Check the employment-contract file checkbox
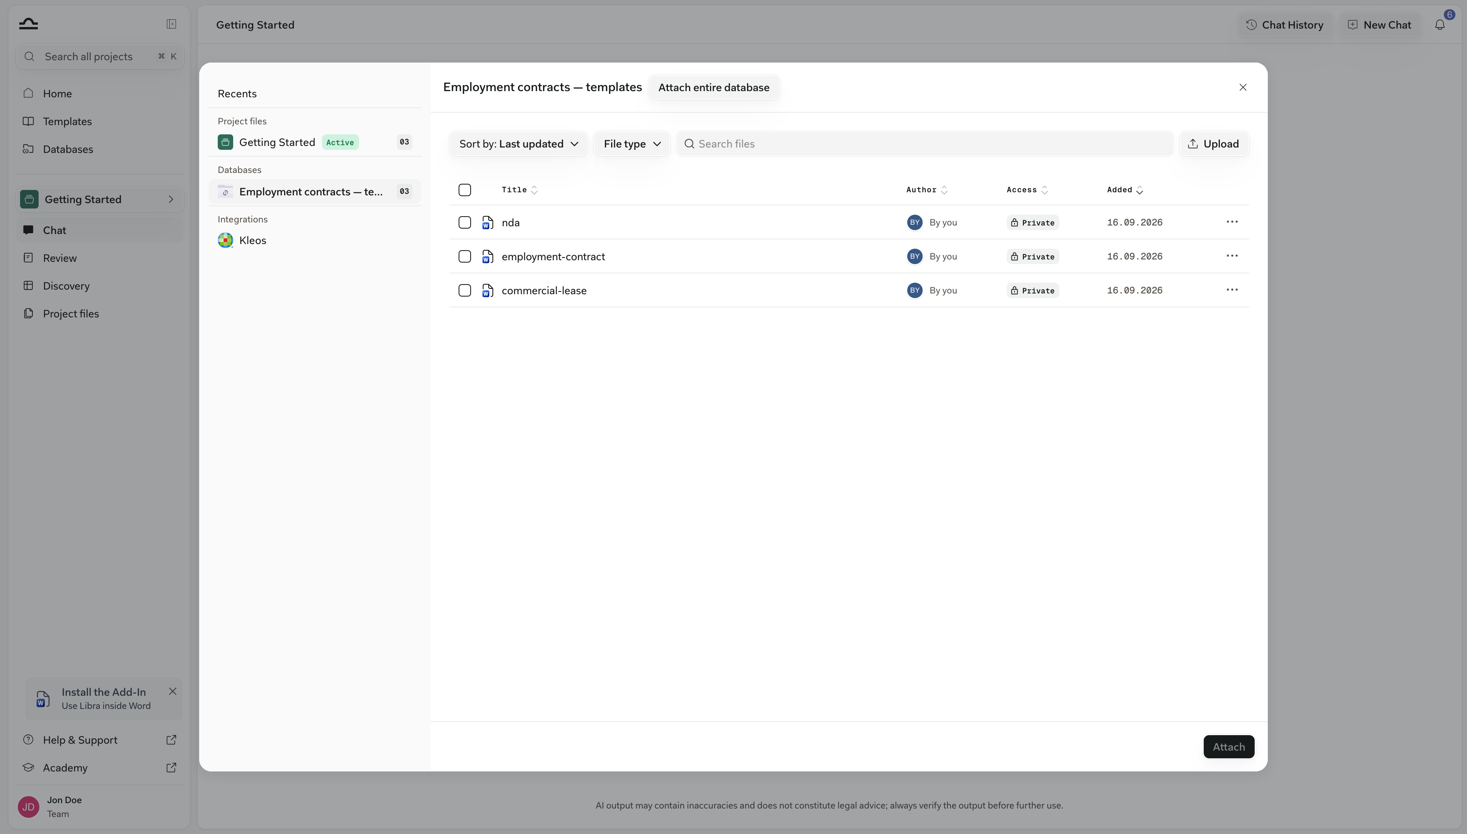The height and width of the screenshot is (834, 1467). (x=464, y=256)
